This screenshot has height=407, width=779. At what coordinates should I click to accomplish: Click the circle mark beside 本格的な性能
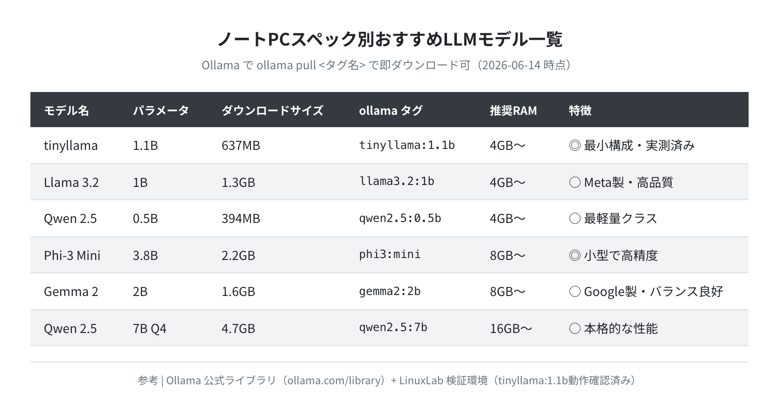coord(575,329)
